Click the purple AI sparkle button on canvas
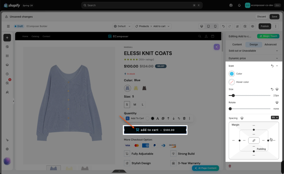Screen dimensions: 284x174 tap(217, 47)
